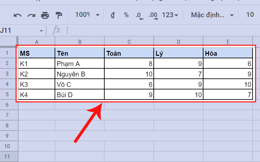Open the Mặc định font dropdown
Image resolution: width=260 pixels, height=162 pixels.
pyautogui.click(x=212, y=15)
